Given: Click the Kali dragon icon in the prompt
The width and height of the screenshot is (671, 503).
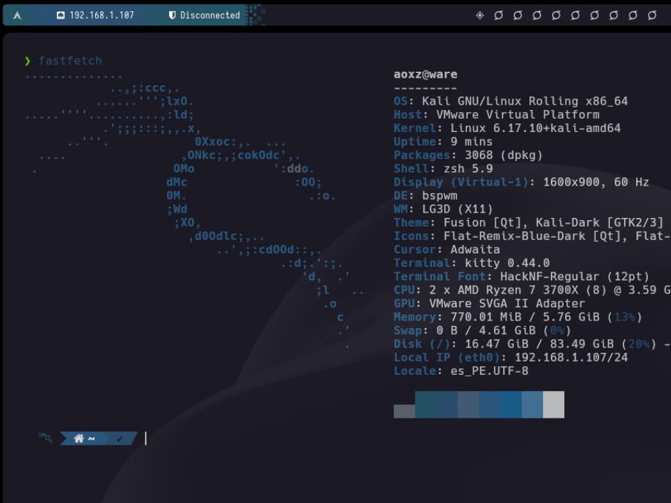Looking at the screenshot, I should coord(46,439).
